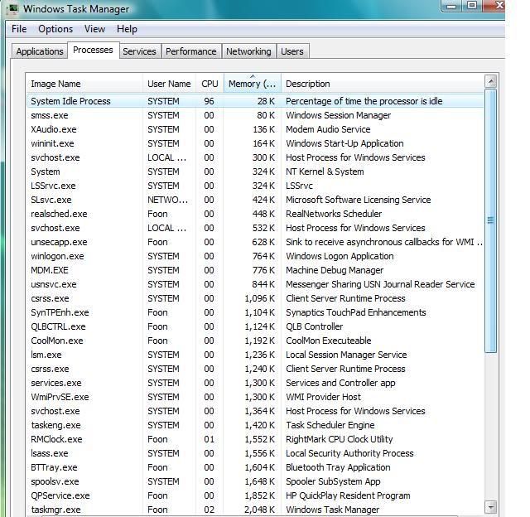Click the vertical scrollbar thumb
The image size is (530, 517).
click(x=490, y=220)
